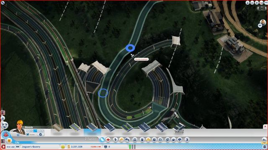
Task: Pick the low density street thumbnail
Action: tap(75, 127)
